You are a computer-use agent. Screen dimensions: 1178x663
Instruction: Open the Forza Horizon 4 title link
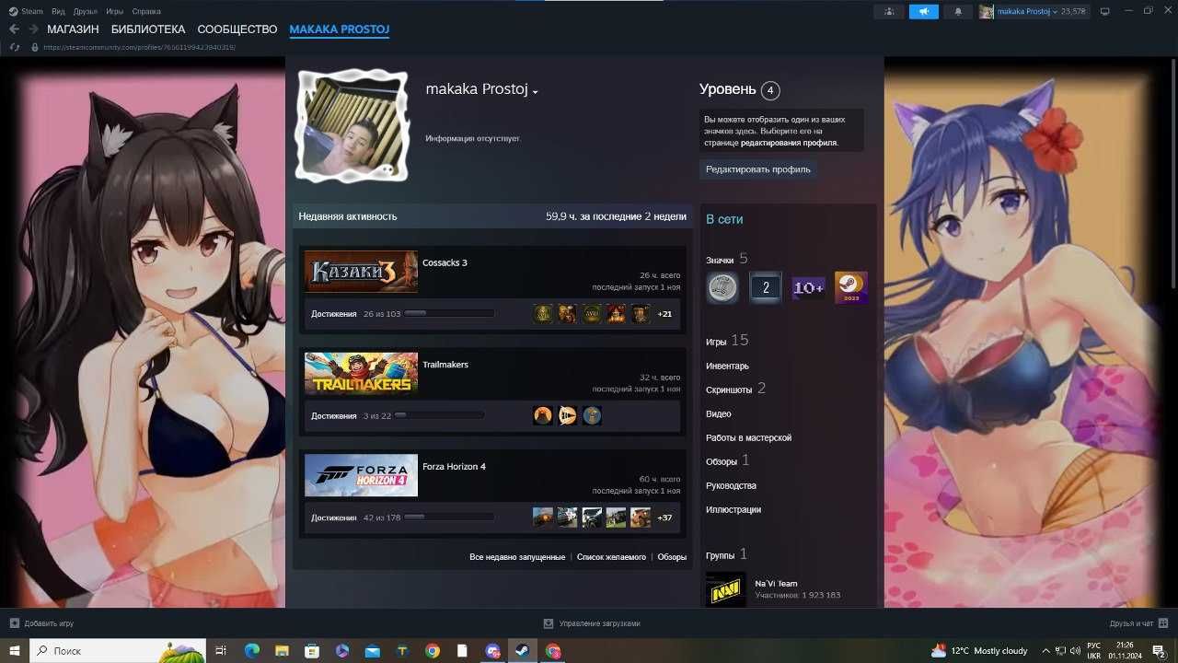454,466
